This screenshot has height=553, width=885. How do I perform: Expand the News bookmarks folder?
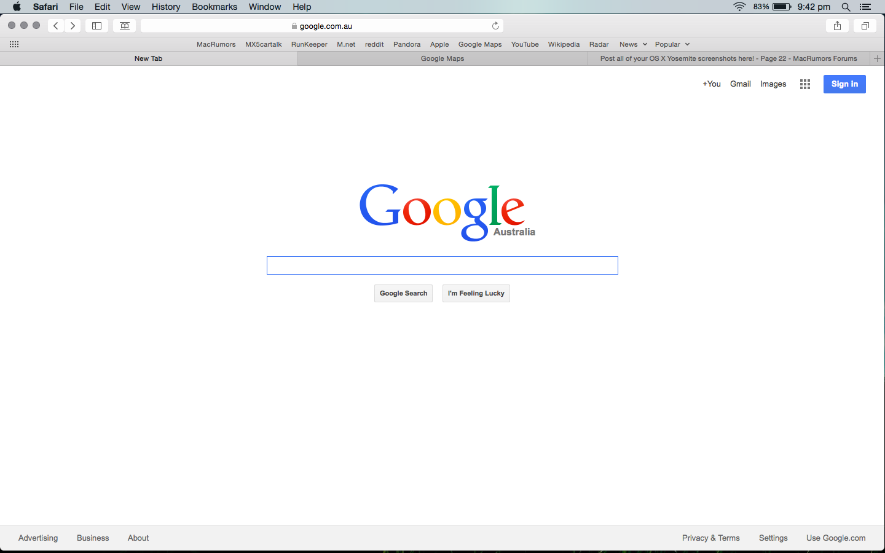[x=633, y=44]
